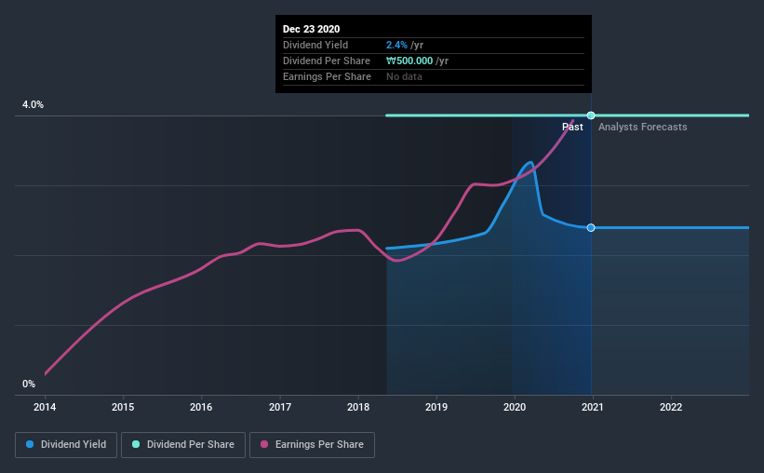Click the 2018 year axis label
The height and width of the screenshot is (473, 764).
tap(358, 407)
